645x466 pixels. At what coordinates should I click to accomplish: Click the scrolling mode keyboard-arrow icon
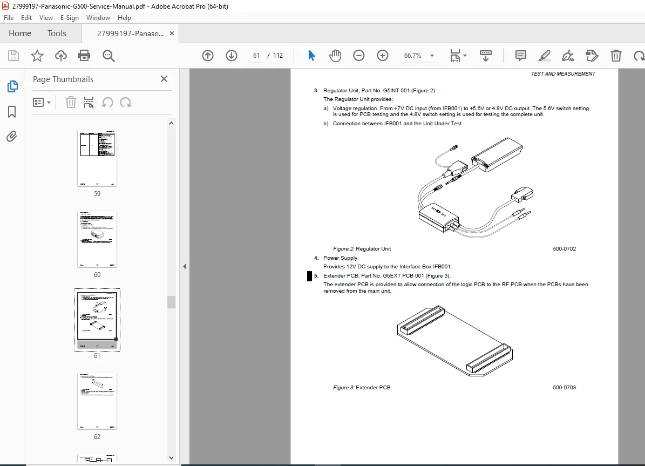[x=486, y=56]
